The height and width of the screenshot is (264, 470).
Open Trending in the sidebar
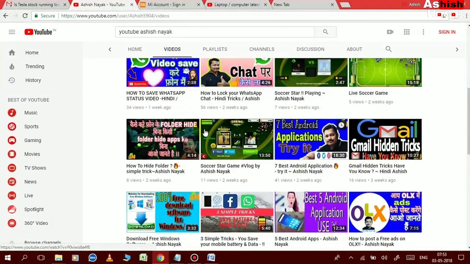tap(35, 66)
